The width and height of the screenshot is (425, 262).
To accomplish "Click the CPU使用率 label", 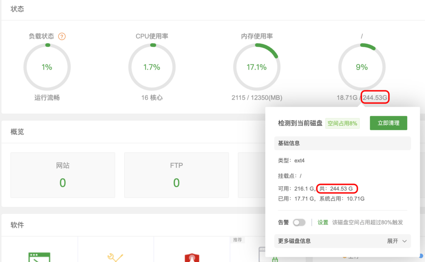I will point(152,36).
